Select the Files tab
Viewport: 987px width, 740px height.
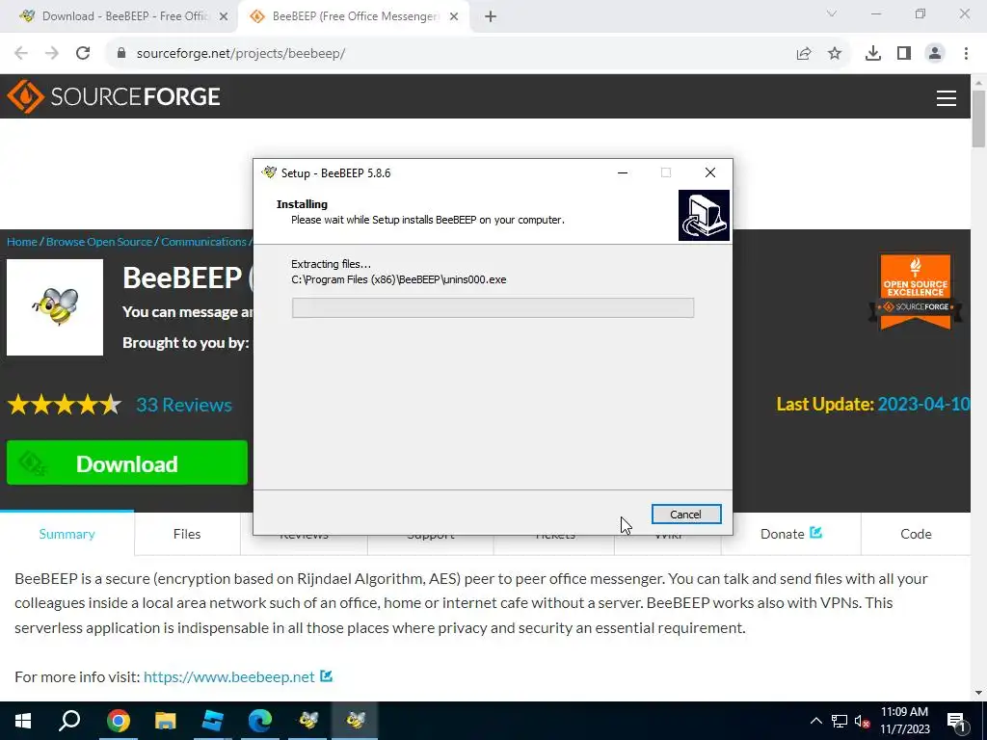click(187, 534)
